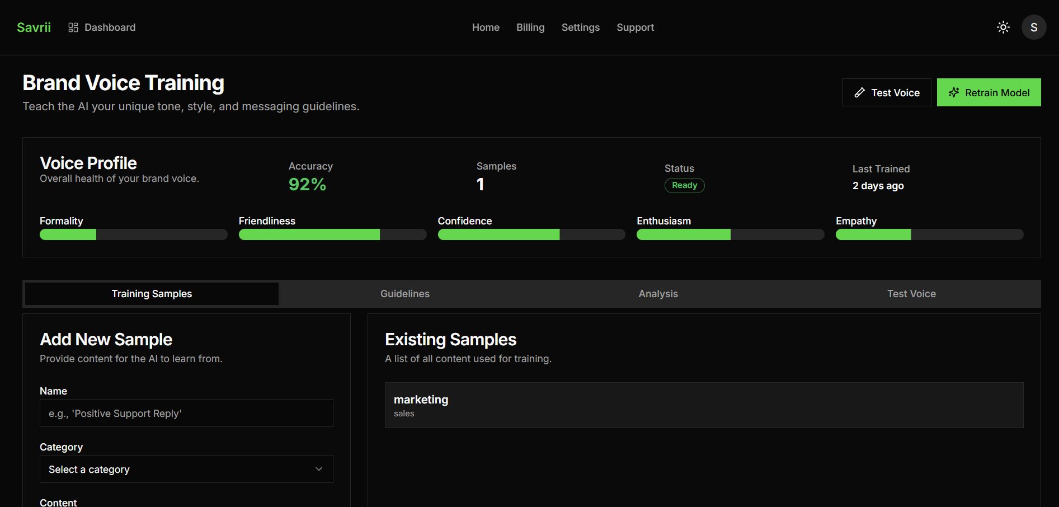This screenshot has width=1059, height=507.
Task: Click the Name input field
Action: pos(186,413)
